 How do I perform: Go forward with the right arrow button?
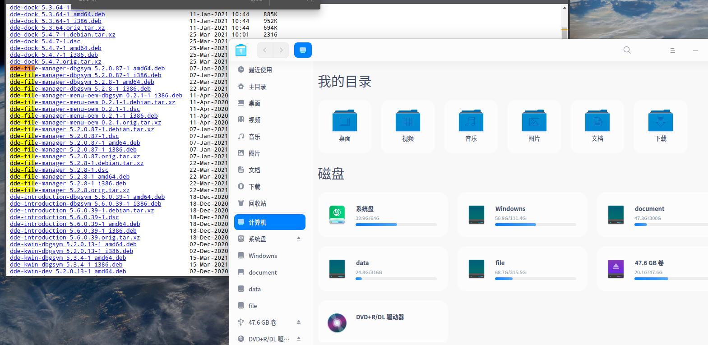281,50
